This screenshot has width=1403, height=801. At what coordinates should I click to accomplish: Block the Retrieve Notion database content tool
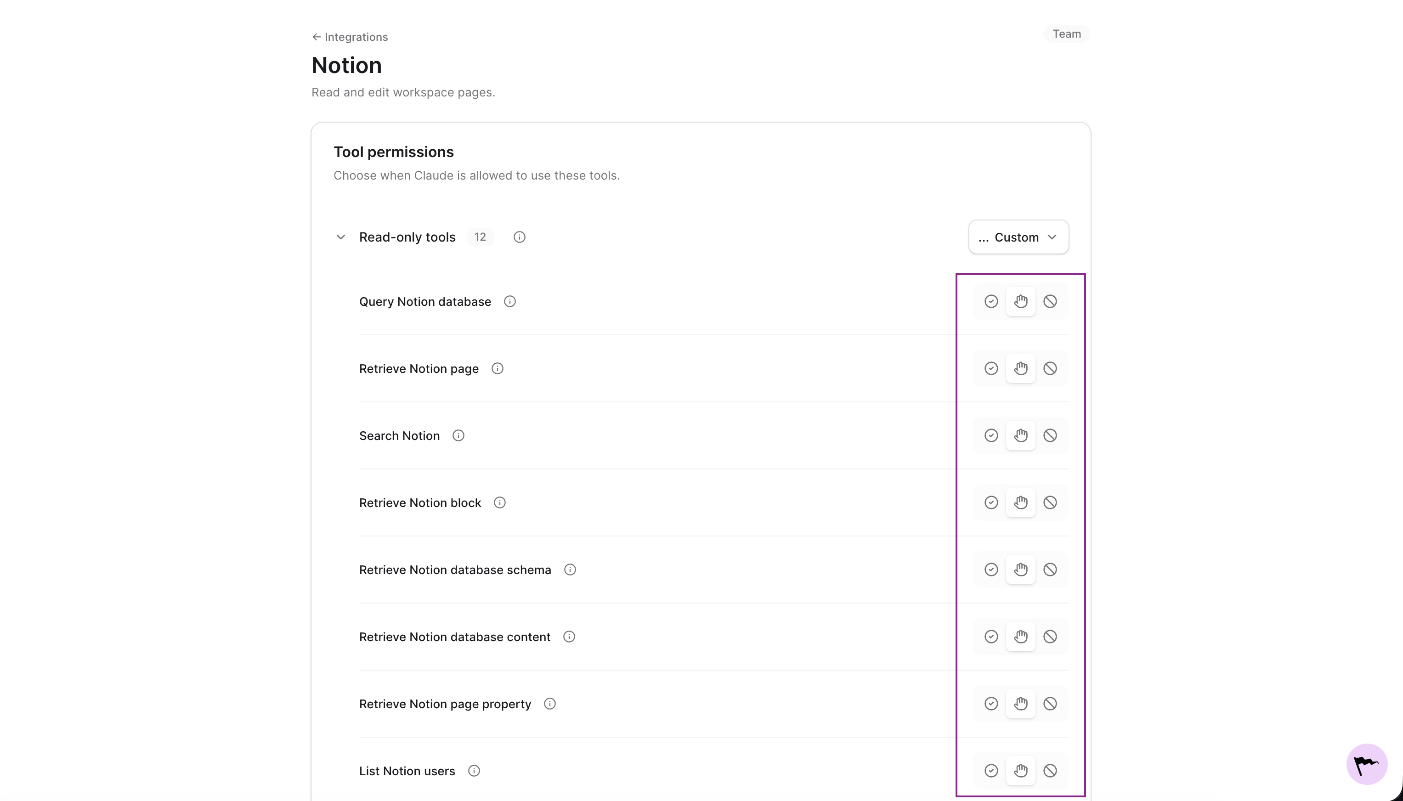click(1050, 637)
